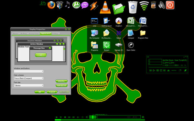Open the VLC traffic cone icon
The width and height of the screenshot is (194, 121).
pos(105,7)
